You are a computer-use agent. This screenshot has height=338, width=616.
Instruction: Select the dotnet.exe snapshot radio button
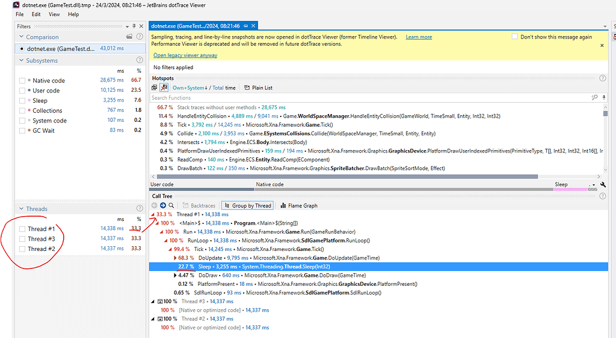pyautogui.click(x=22, y=49)
